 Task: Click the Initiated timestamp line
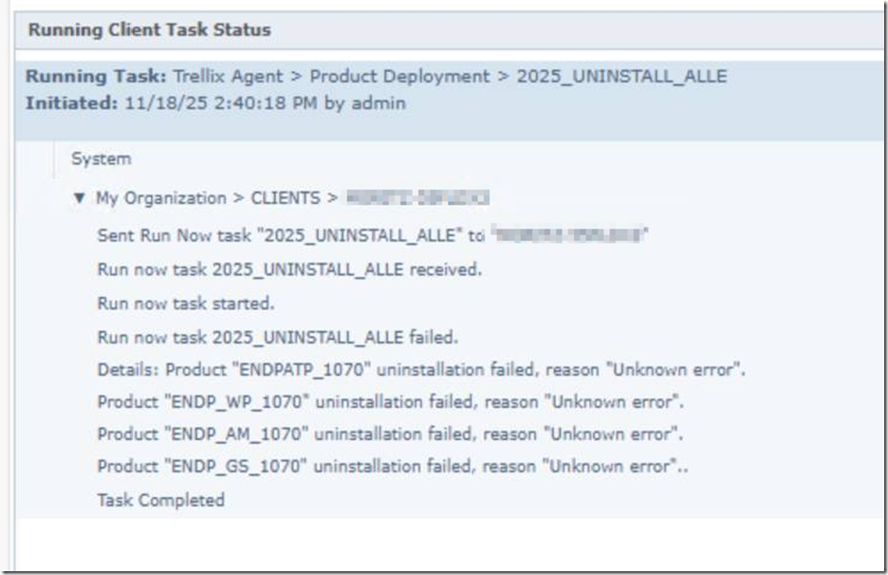point(215,103)
